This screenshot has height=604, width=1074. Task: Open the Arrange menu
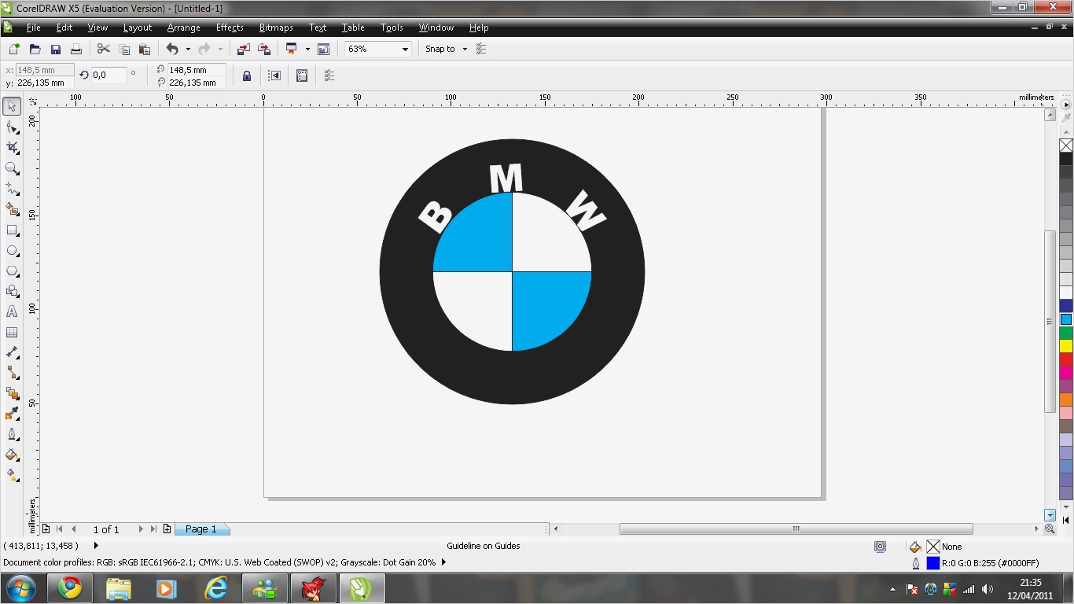point(183,28)
